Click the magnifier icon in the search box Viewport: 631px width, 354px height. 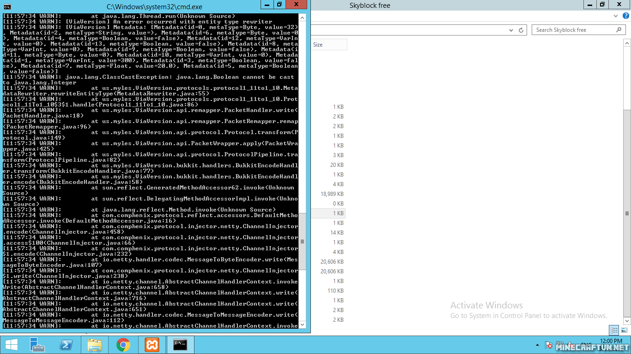click(x=619, y=30)
